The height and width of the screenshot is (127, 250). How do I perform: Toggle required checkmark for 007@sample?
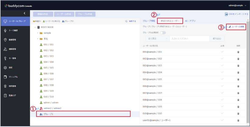click(x=222, y=93)
